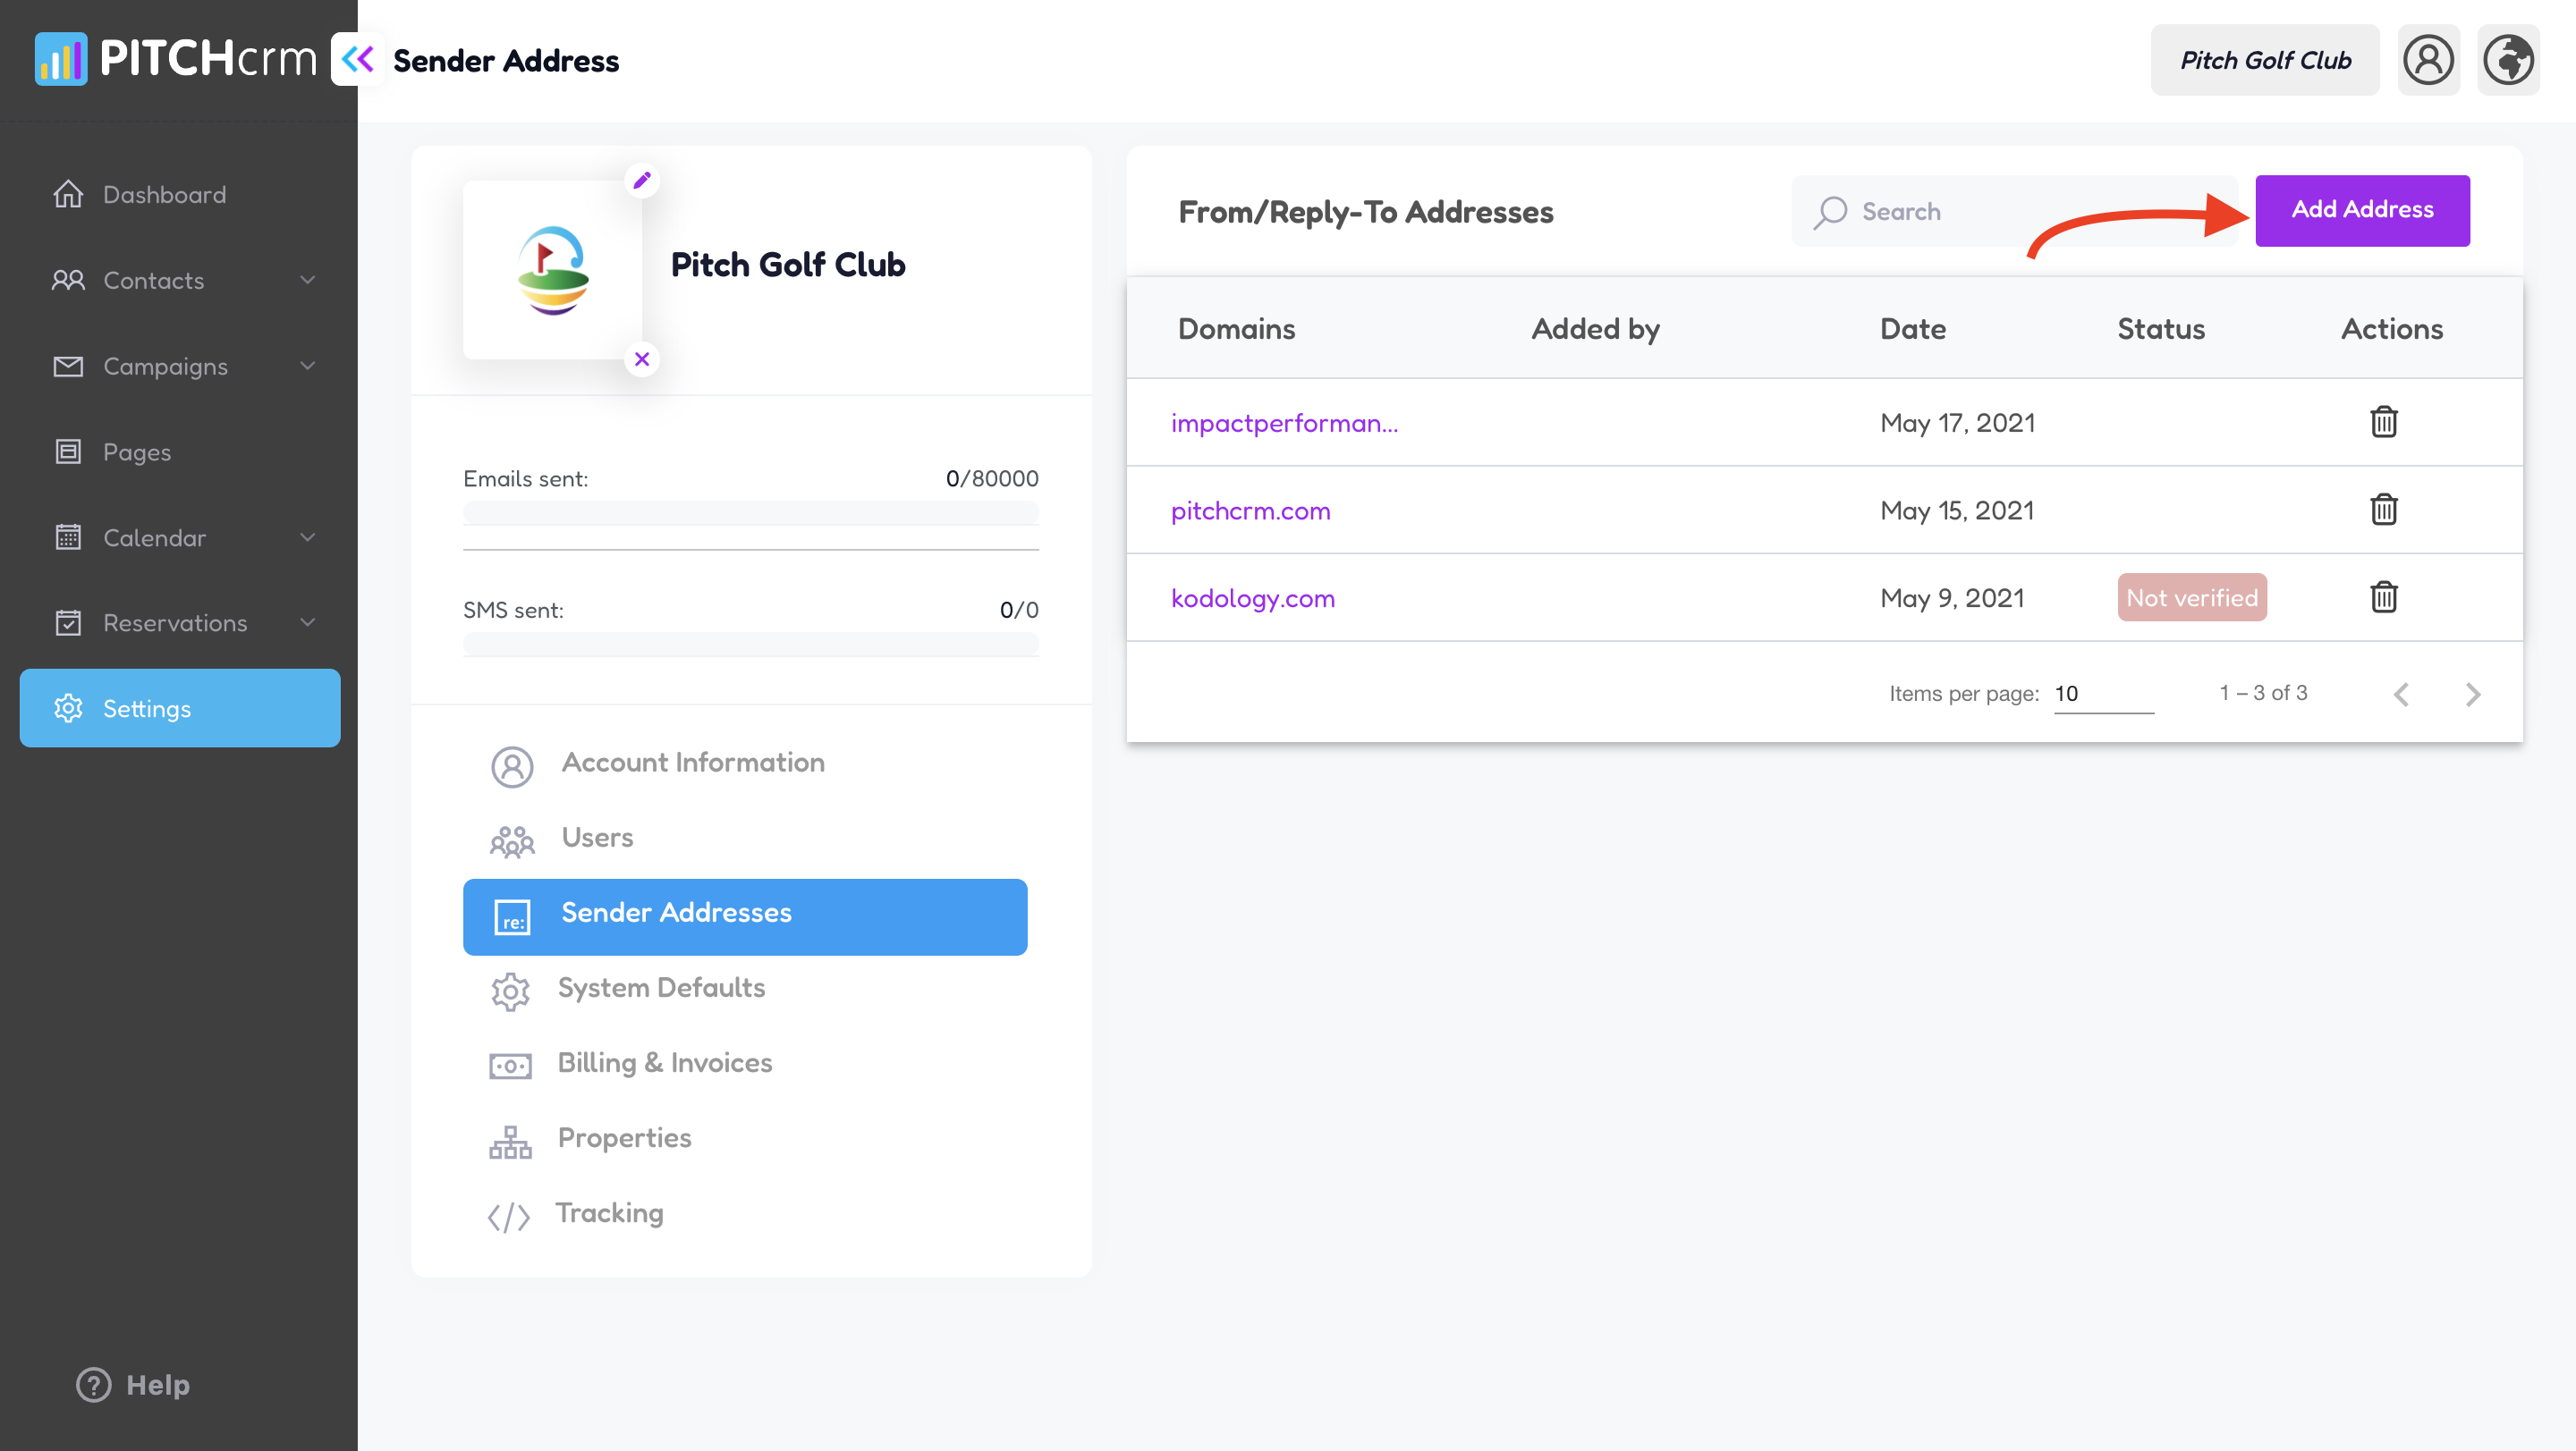This screenshot has height=1451, width=2576.
Task: Open the Pages menu item
Action: [180, 451]
